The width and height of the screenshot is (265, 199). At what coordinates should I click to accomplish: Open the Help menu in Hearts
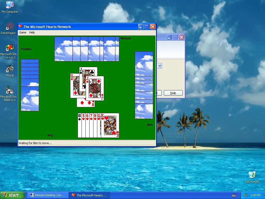(32, 32)
